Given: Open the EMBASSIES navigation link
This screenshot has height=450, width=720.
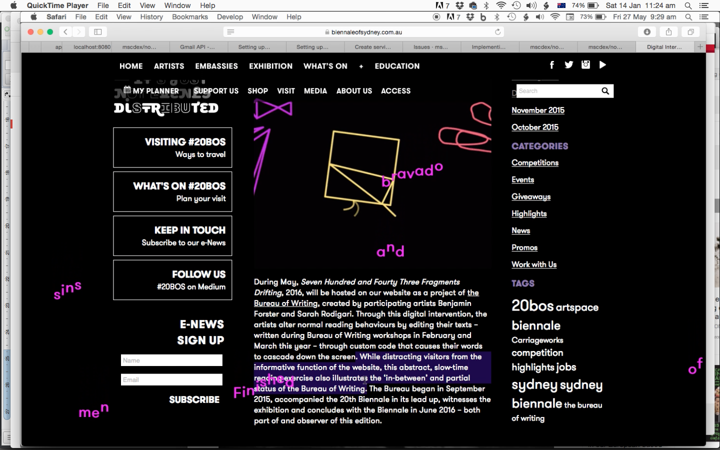Looking at the screenshot, I should pos(216,66).
